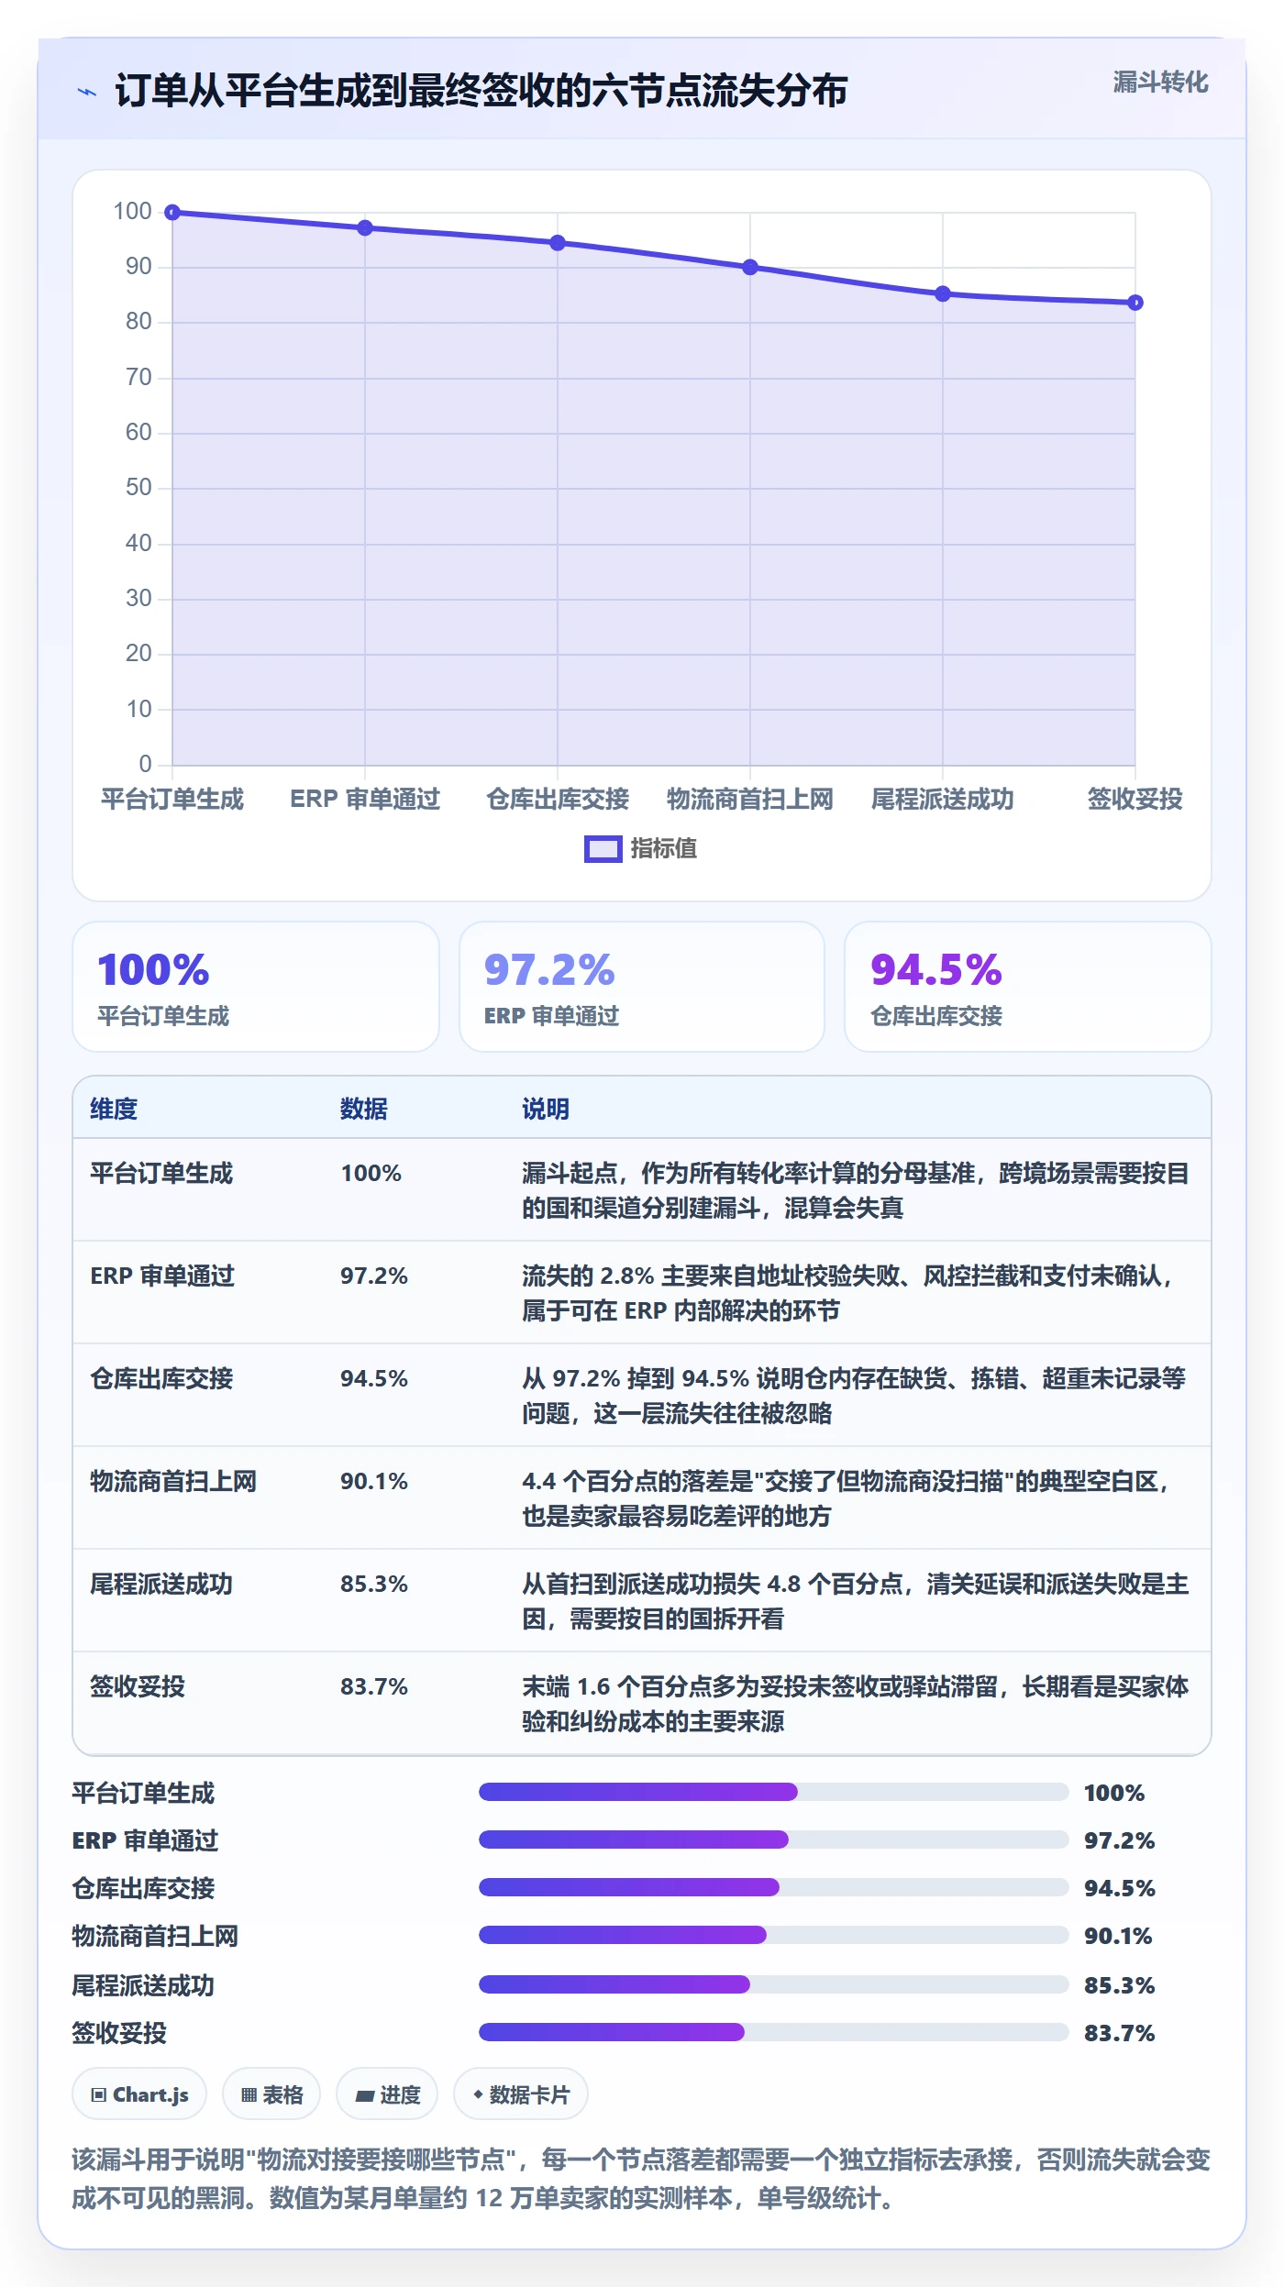Select the 尾程派送成功 chart data point
1284x2287 pixels.
(943, 293)
